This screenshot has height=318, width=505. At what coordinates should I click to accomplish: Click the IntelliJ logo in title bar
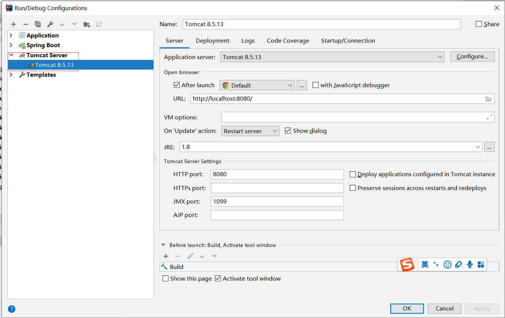9,8
